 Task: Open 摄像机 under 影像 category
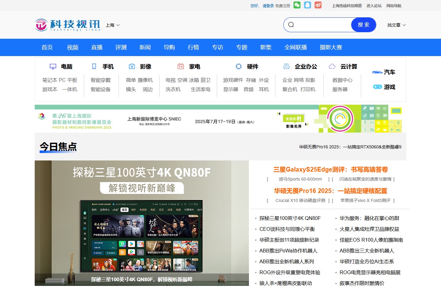click(145, 80)
